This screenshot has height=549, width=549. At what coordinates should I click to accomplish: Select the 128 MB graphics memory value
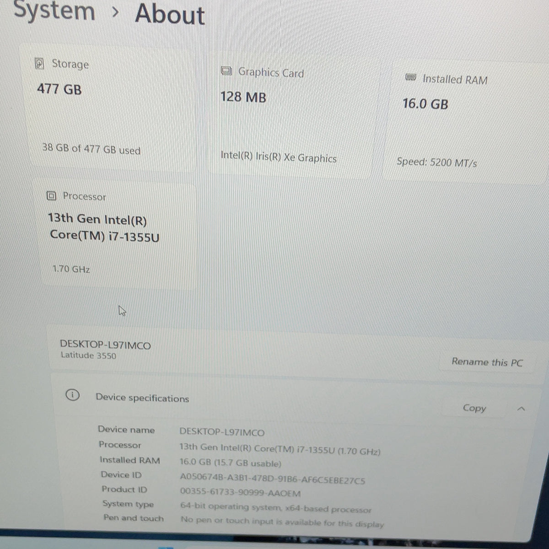click(243, 97)
